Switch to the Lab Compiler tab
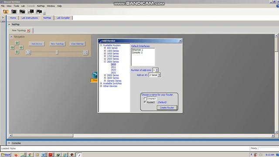Viewport: 279px width, 157px height. coord(63,18)
